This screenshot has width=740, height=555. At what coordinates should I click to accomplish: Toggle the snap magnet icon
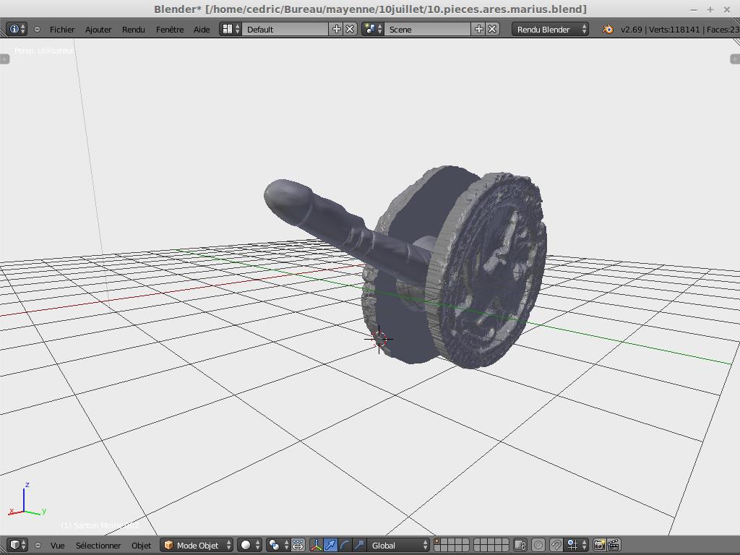(556, 545)
